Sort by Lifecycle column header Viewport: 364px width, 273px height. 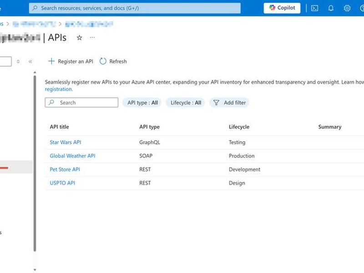click(x=239, y=127)
